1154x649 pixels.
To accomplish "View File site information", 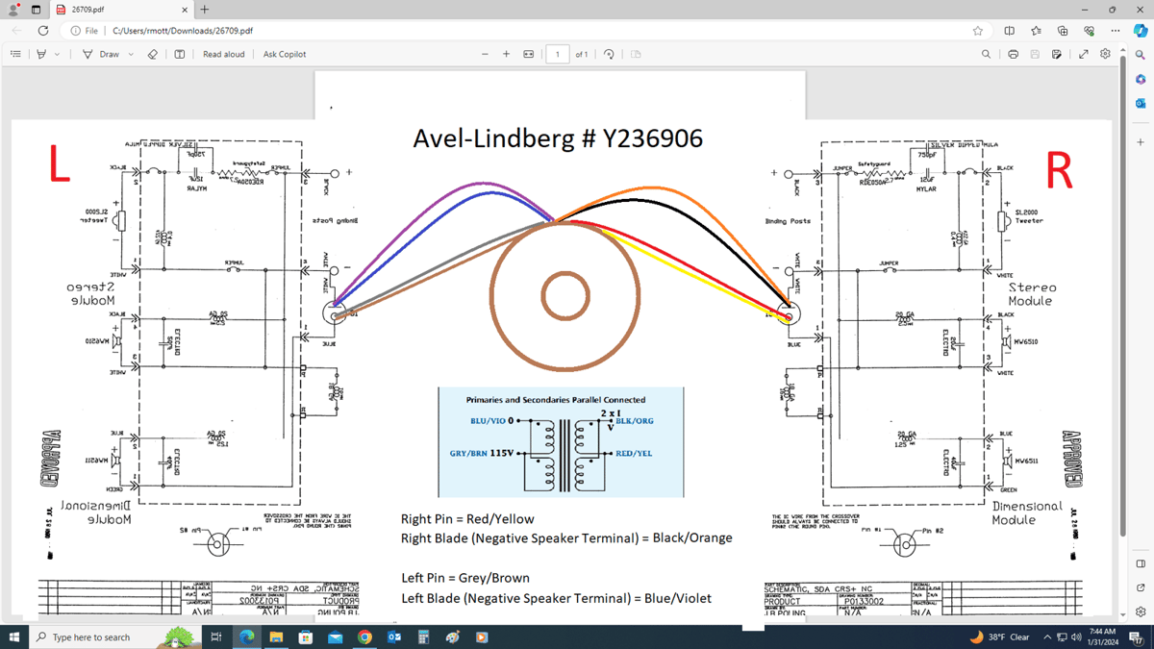I will (x=84, y=31).
